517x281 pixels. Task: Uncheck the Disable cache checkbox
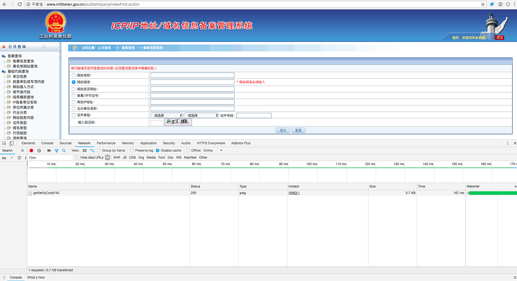158,150
